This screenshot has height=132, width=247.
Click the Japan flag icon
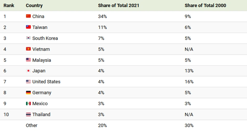click(28, 71)
